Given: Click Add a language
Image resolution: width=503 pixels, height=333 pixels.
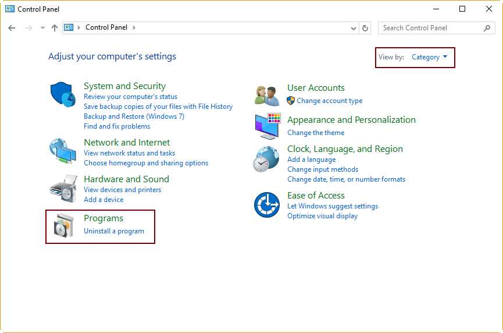Looking at the screenshot, I should coord(312,160).
